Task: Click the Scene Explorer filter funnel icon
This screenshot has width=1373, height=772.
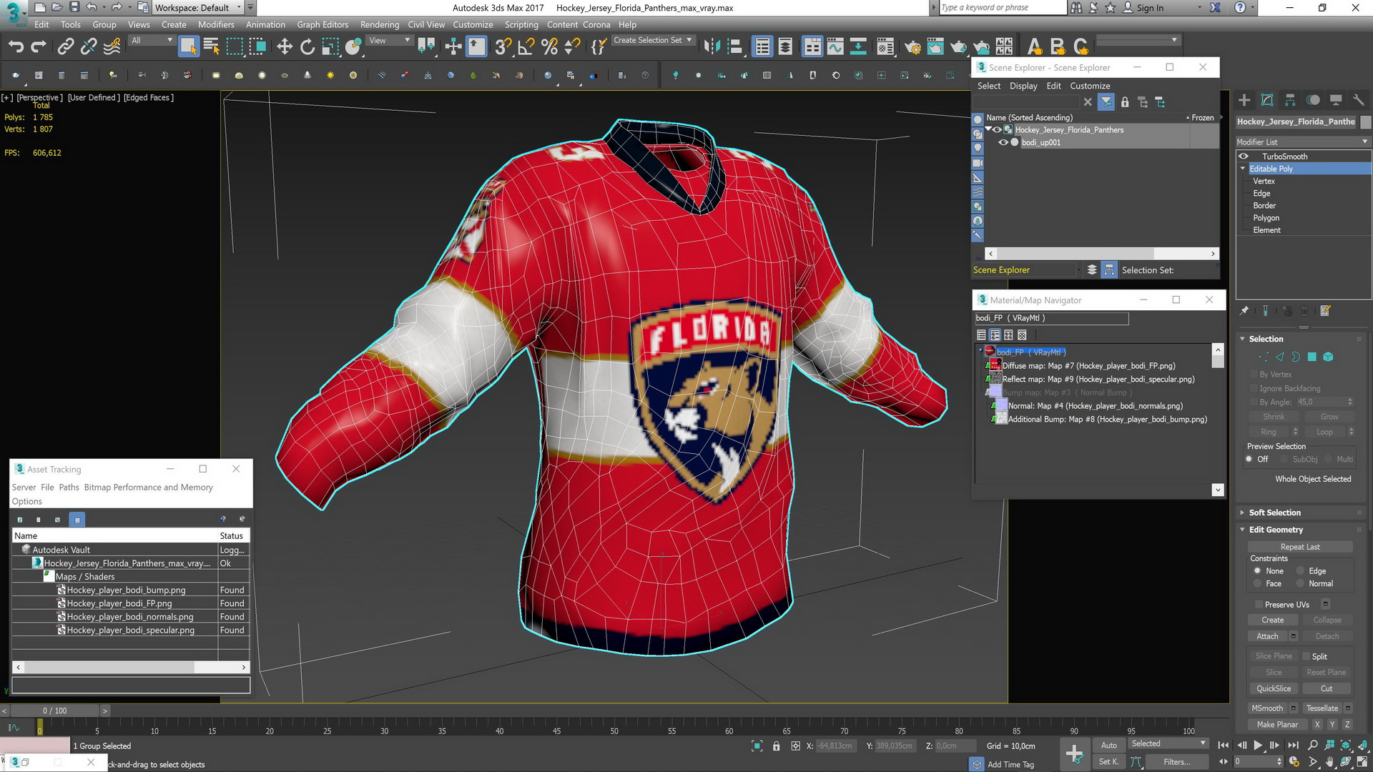Action: (1106, 102)
